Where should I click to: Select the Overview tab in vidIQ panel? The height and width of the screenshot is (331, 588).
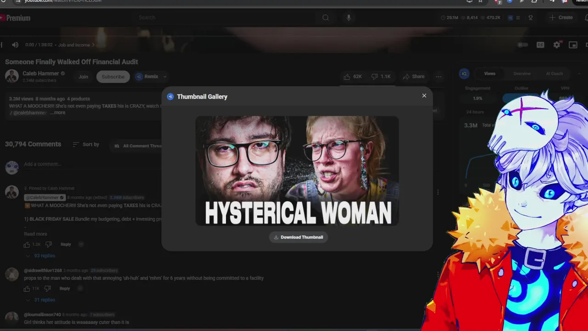point(522,74)
